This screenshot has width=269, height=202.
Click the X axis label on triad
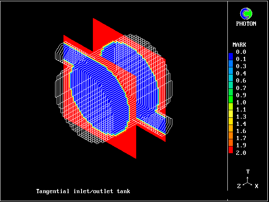(x=256, y=186)
